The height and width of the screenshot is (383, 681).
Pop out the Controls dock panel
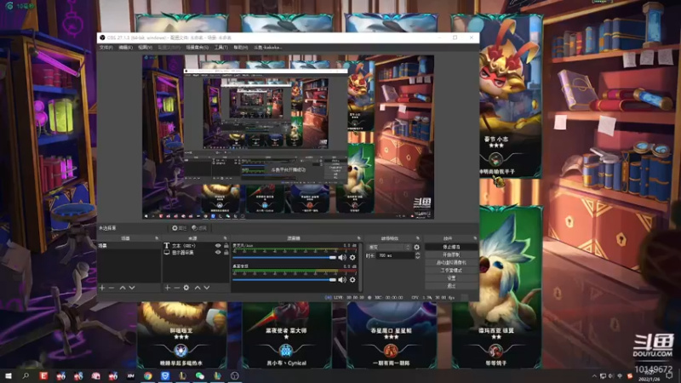[x=475, y=238]
